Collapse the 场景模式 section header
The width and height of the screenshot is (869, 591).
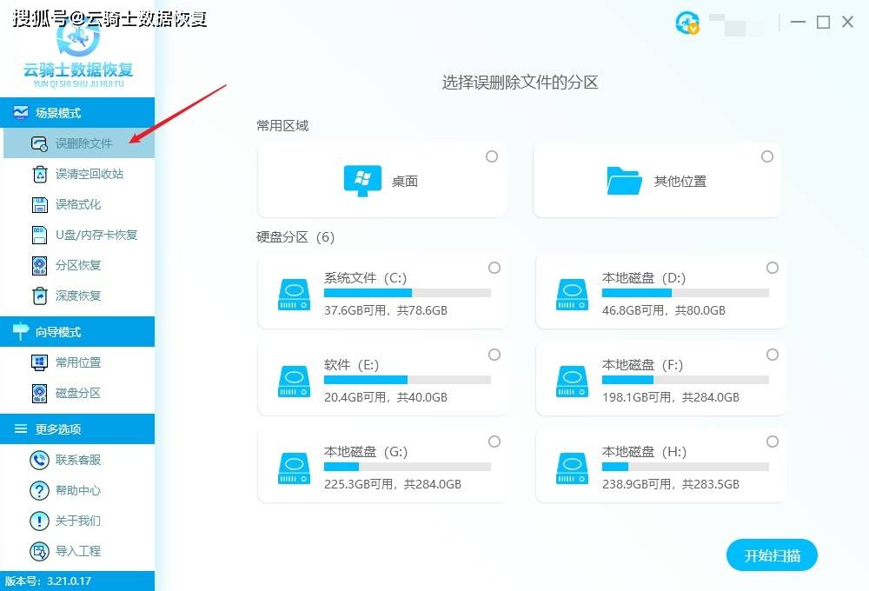[77, 112]
